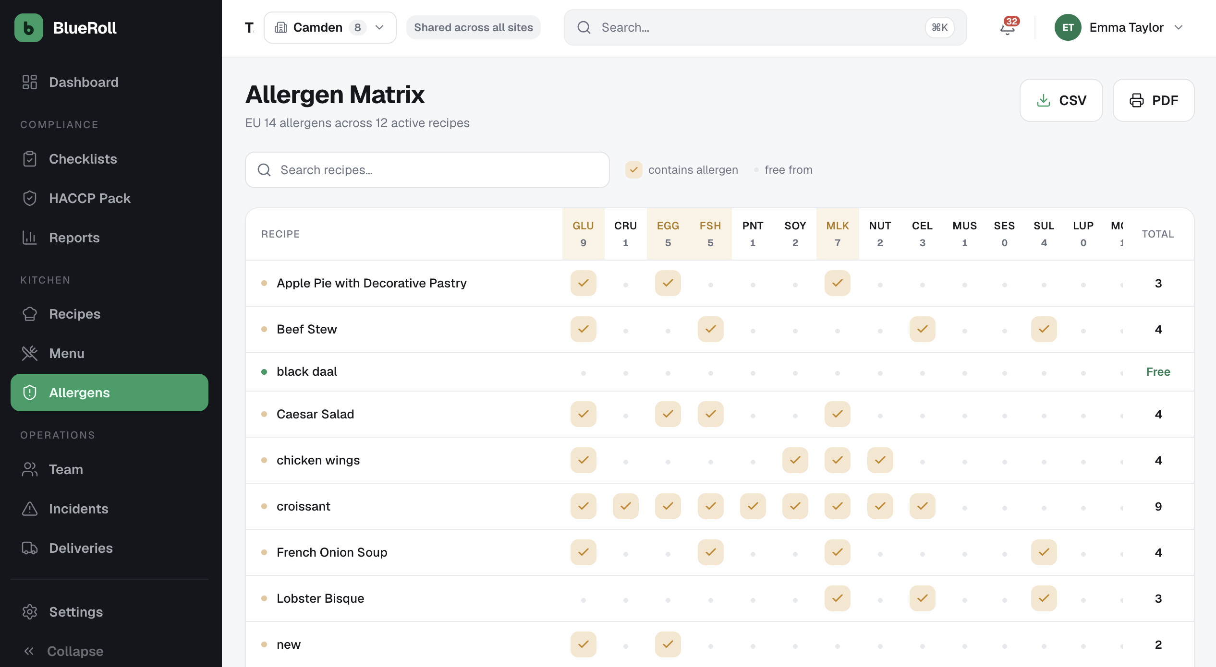Click the Camden building icon
The height and width of the screenshot is (667, 1216).
[281, 27]
